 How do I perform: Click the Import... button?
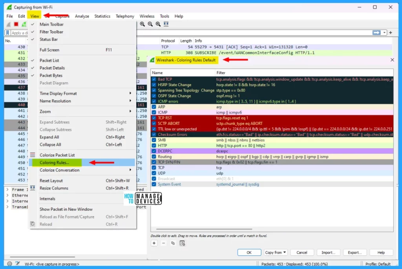coord(329,253)
